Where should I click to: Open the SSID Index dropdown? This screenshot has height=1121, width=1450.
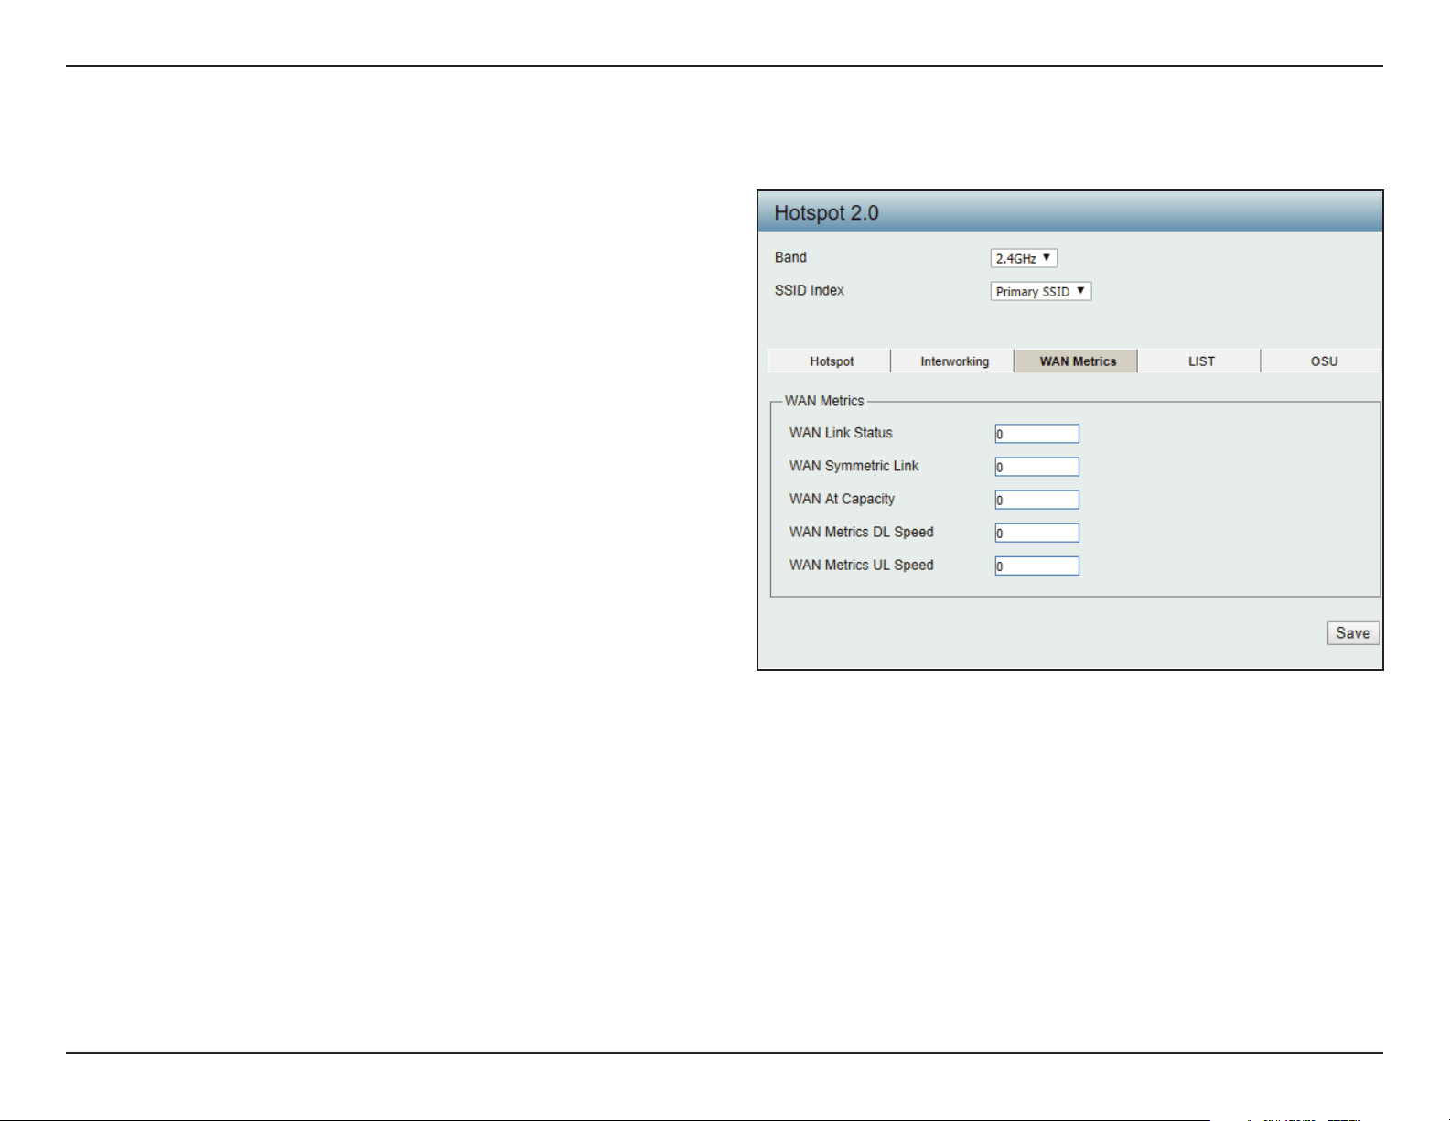[1041, 291]
